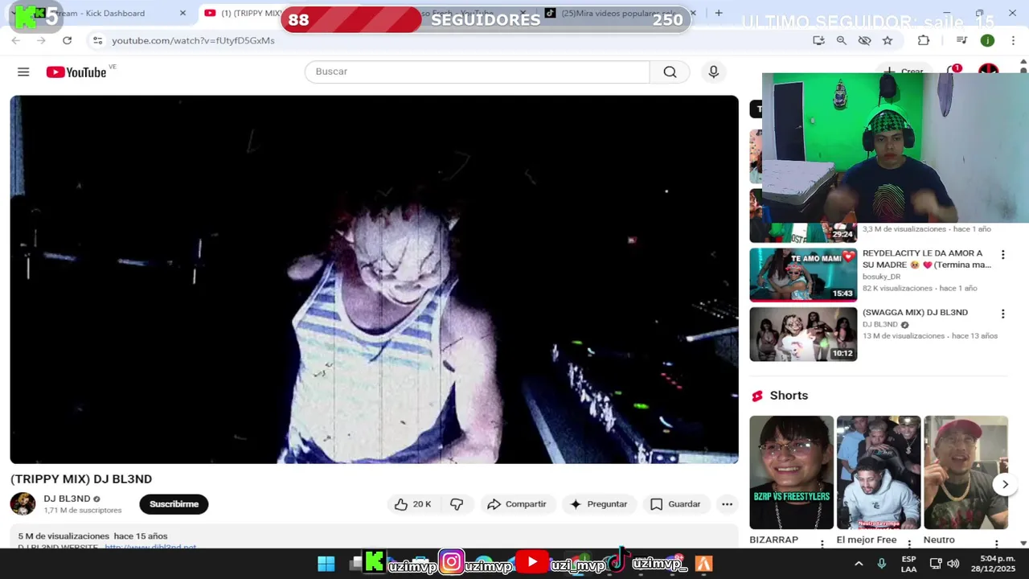The image size is (1029, 579).
Task: Click the page scrollbar down arrow
Action: [x=1023, y=544]
